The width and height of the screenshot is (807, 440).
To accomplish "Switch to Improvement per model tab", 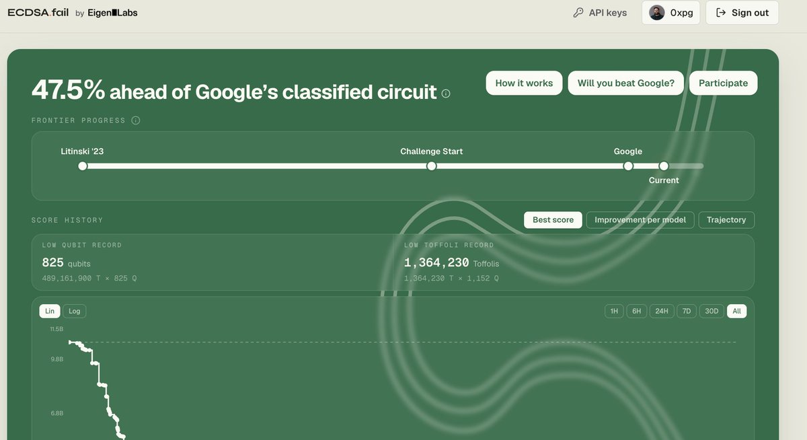I will point(640,220).
